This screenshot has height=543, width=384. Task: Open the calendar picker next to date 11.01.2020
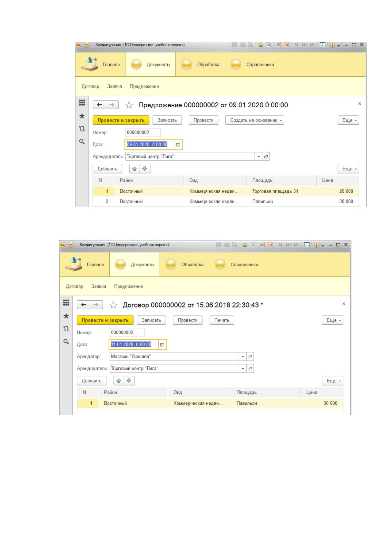click(x=162, y=345)
